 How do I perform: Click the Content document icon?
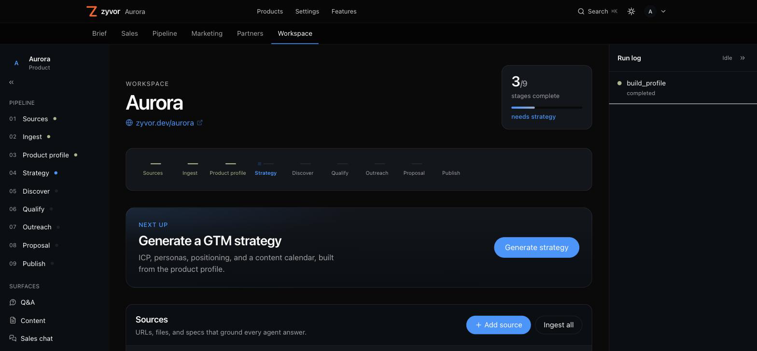(x=13, y=321)
